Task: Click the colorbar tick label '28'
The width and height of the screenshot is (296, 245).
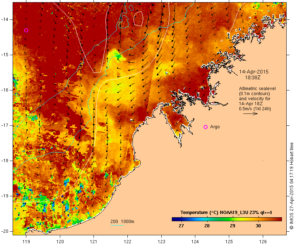Action: click(x=207, y=226)
